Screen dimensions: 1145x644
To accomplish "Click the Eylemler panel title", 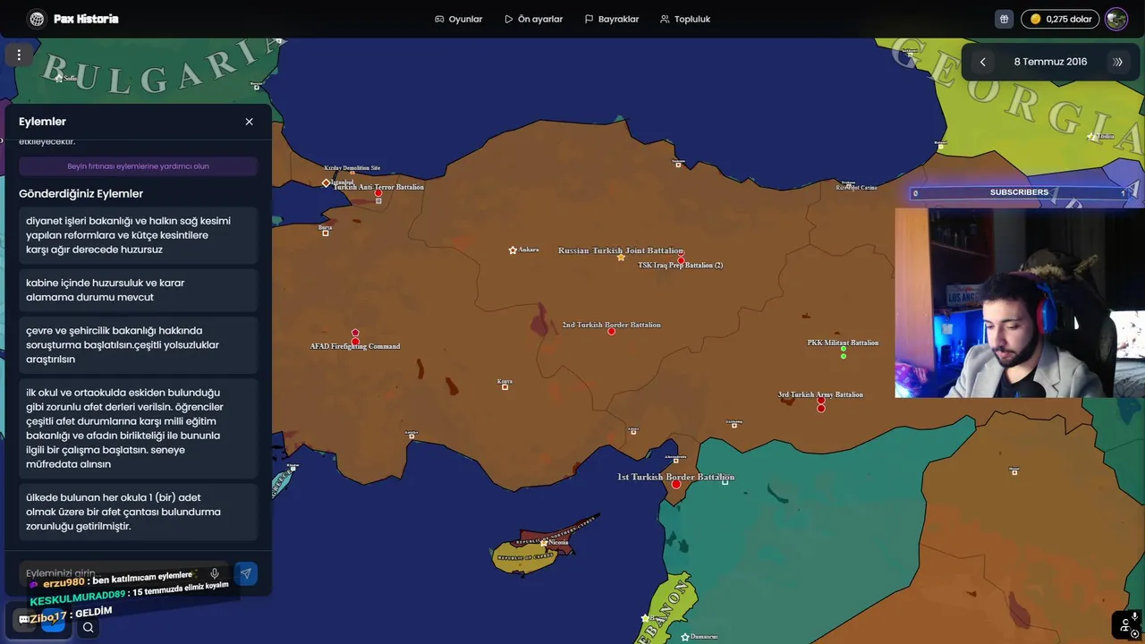I will [x=42, y=122].
